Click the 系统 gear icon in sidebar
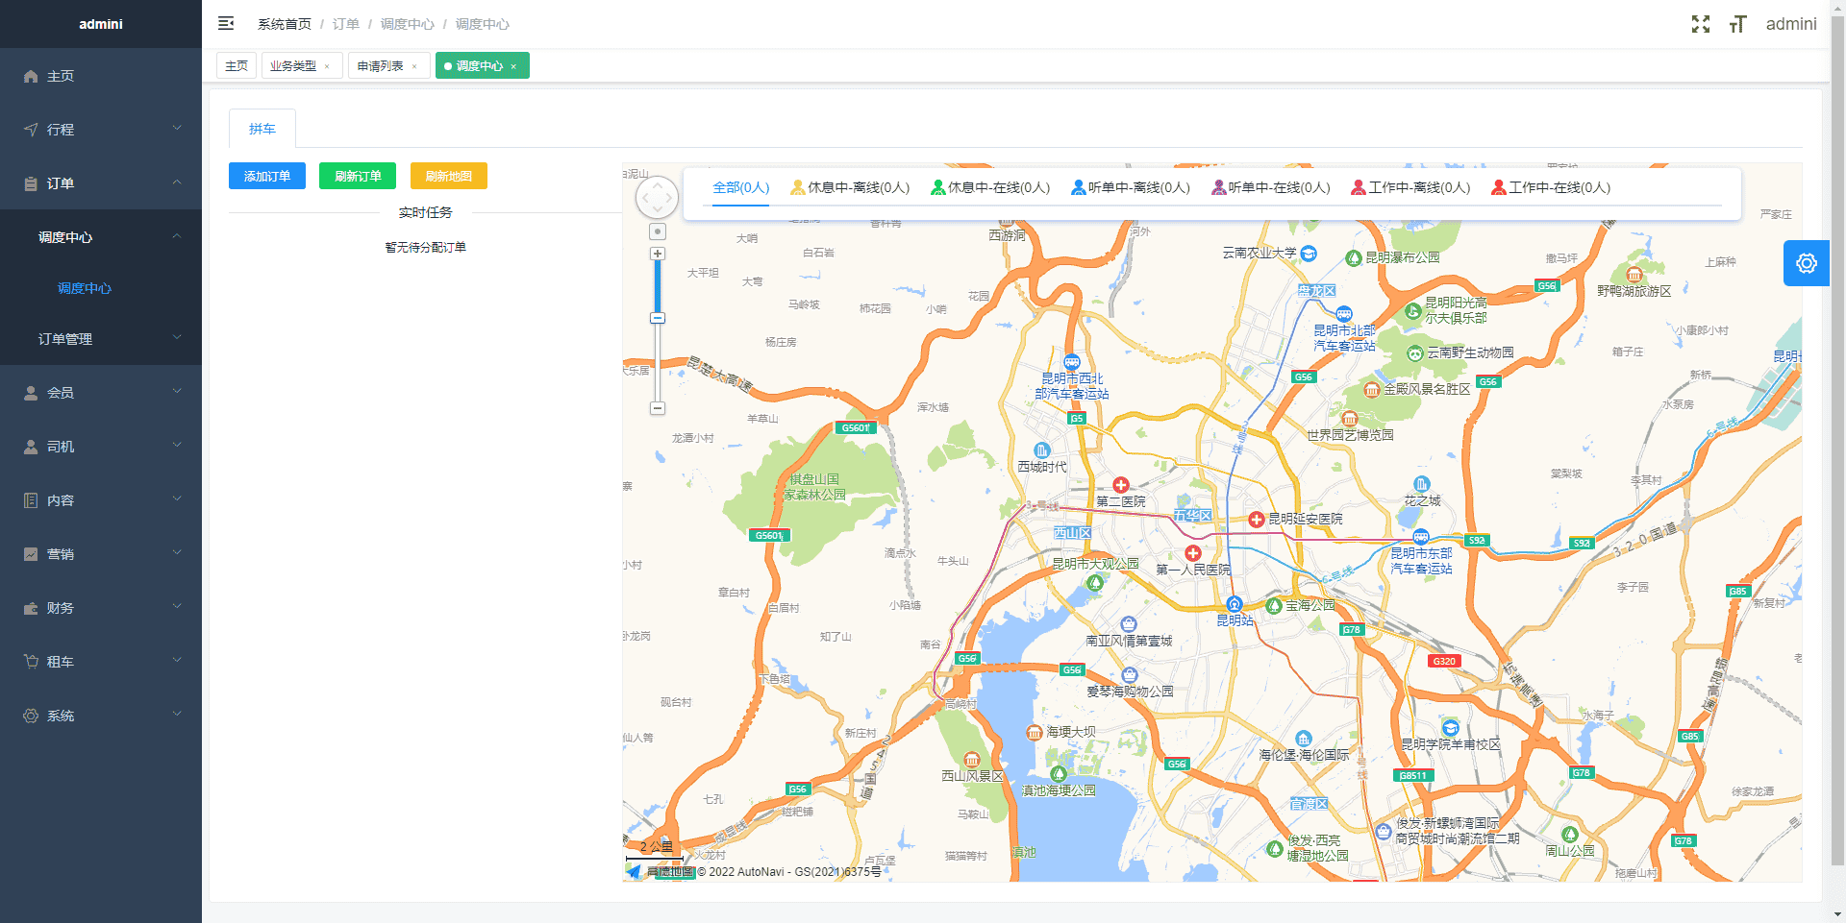Viewport: 1846px width, 923px height. click(31, 716)
